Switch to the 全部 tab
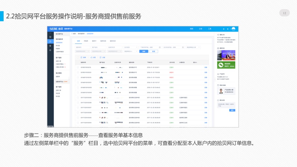Viewport: 297px width, 167px height. tap(79, 41)
